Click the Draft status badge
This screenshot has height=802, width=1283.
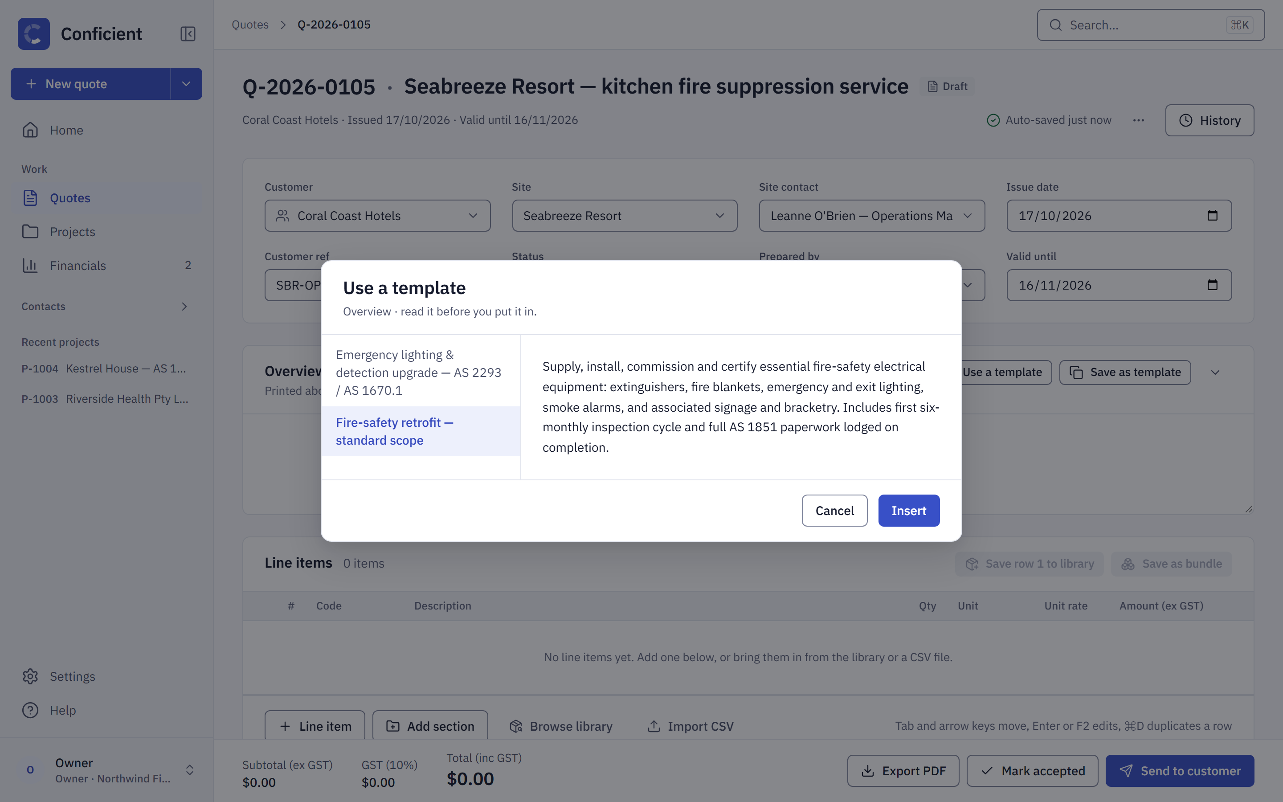[948, 86]
